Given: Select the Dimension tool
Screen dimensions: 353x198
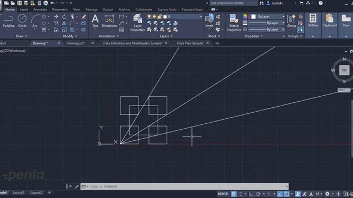Looking at the screenshot, I should [x=109, y=21].
